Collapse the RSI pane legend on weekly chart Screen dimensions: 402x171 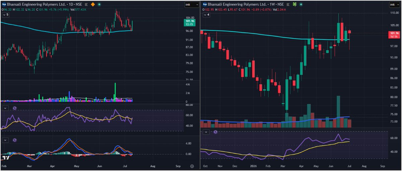[206, 132]
